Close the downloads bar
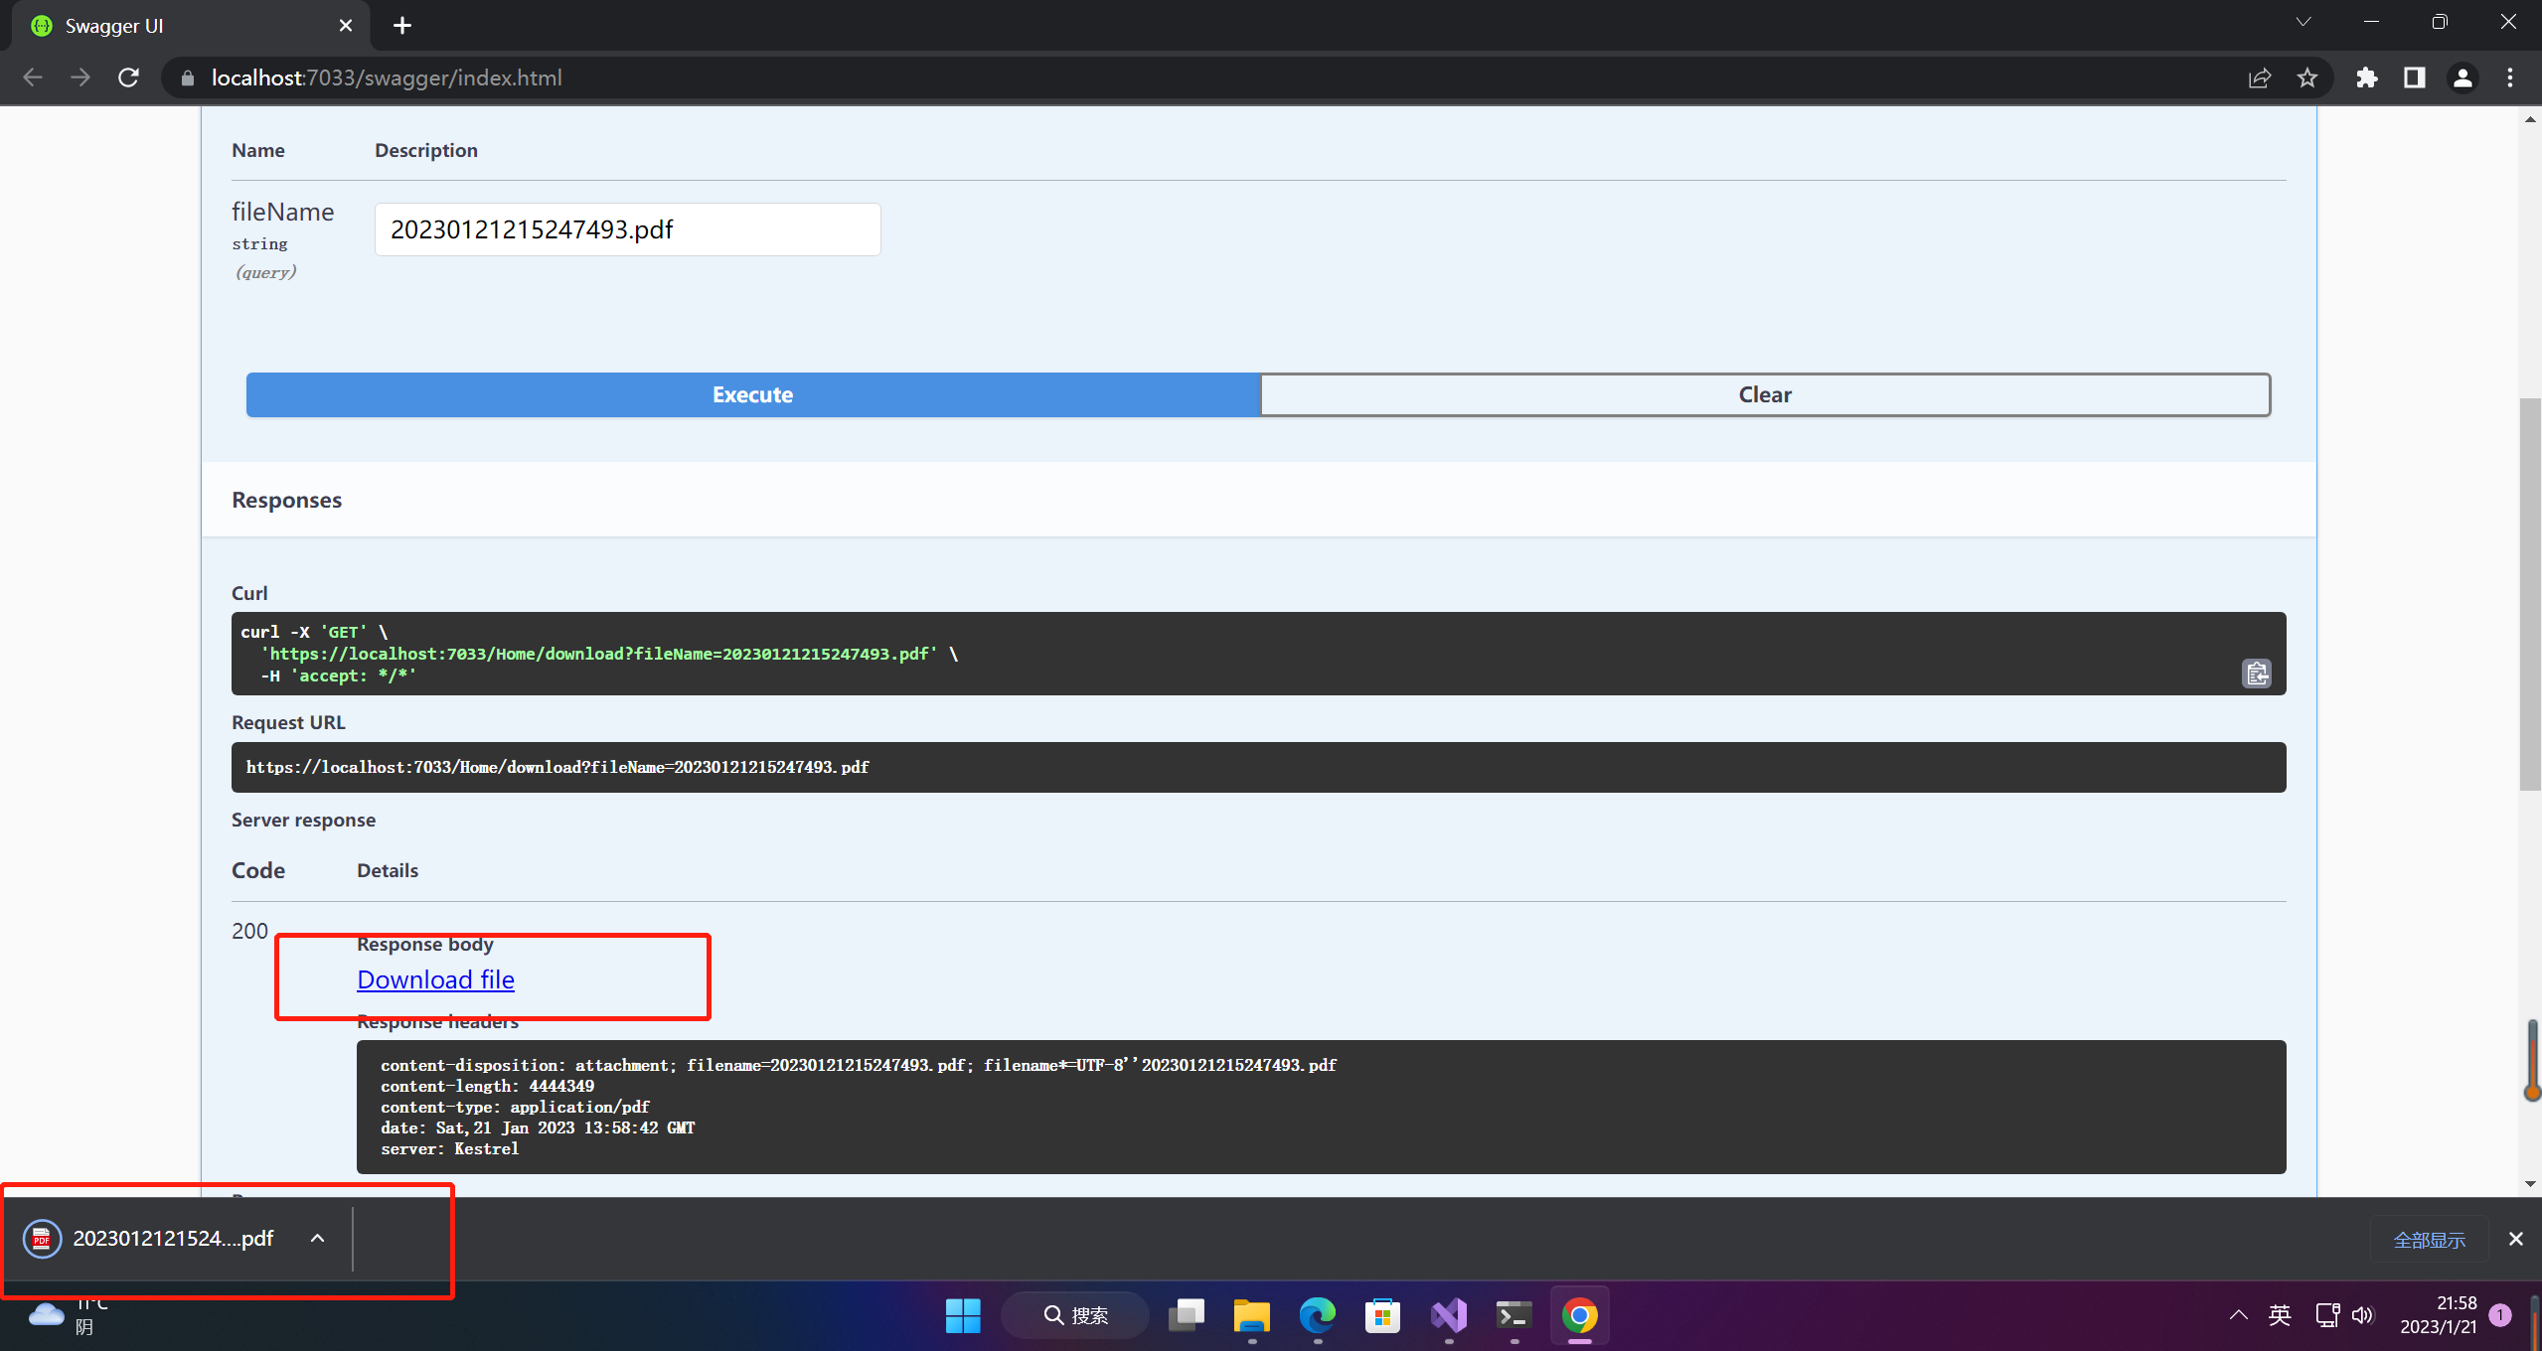Image resolution: width=2542 pixels, height=1351 pixels. click(x=2515, y=1239)
